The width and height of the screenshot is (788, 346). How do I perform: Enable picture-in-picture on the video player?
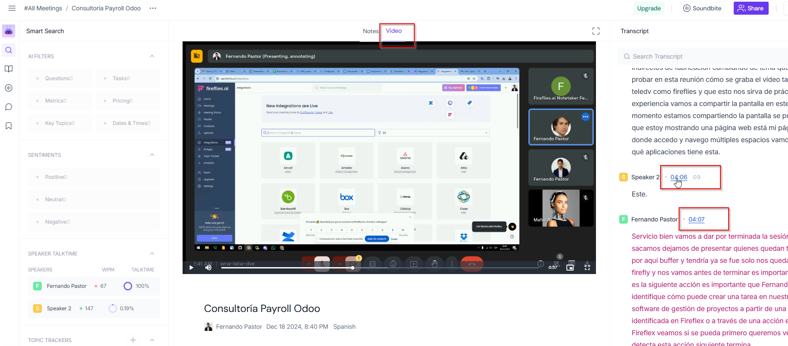click(x=570, y=267)
